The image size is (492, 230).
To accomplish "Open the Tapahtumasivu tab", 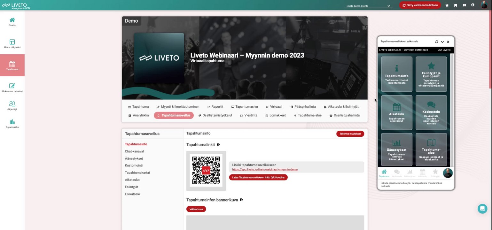I will 245,107.
